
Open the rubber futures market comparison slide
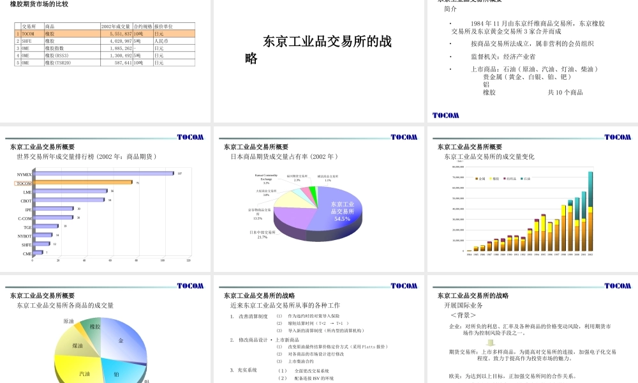(105, 60)
